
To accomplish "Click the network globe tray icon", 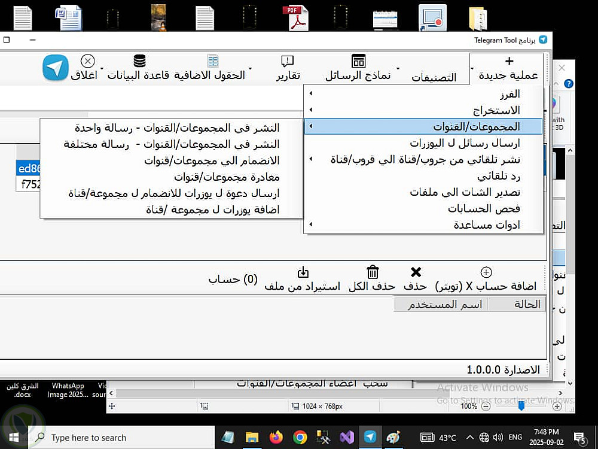I will point(484,438).
